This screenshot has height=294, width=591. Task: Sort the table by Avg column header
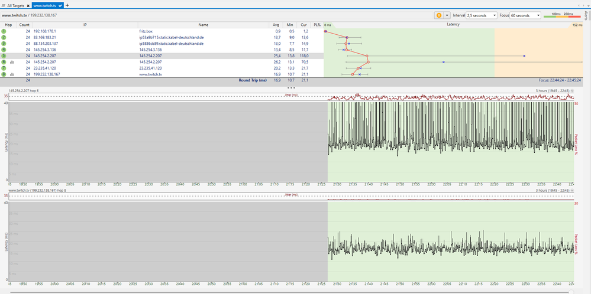click(276, 25)
